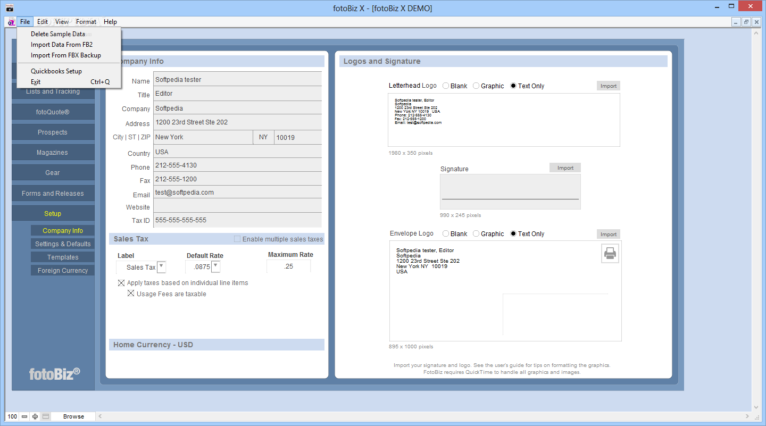Close the File menu by clicking File

(x=25, y=22)
